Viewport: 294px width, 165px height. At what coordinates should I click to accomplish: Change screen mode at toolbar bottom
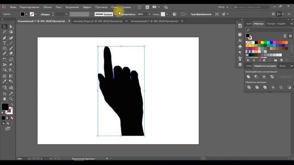(x=8, y=129)
